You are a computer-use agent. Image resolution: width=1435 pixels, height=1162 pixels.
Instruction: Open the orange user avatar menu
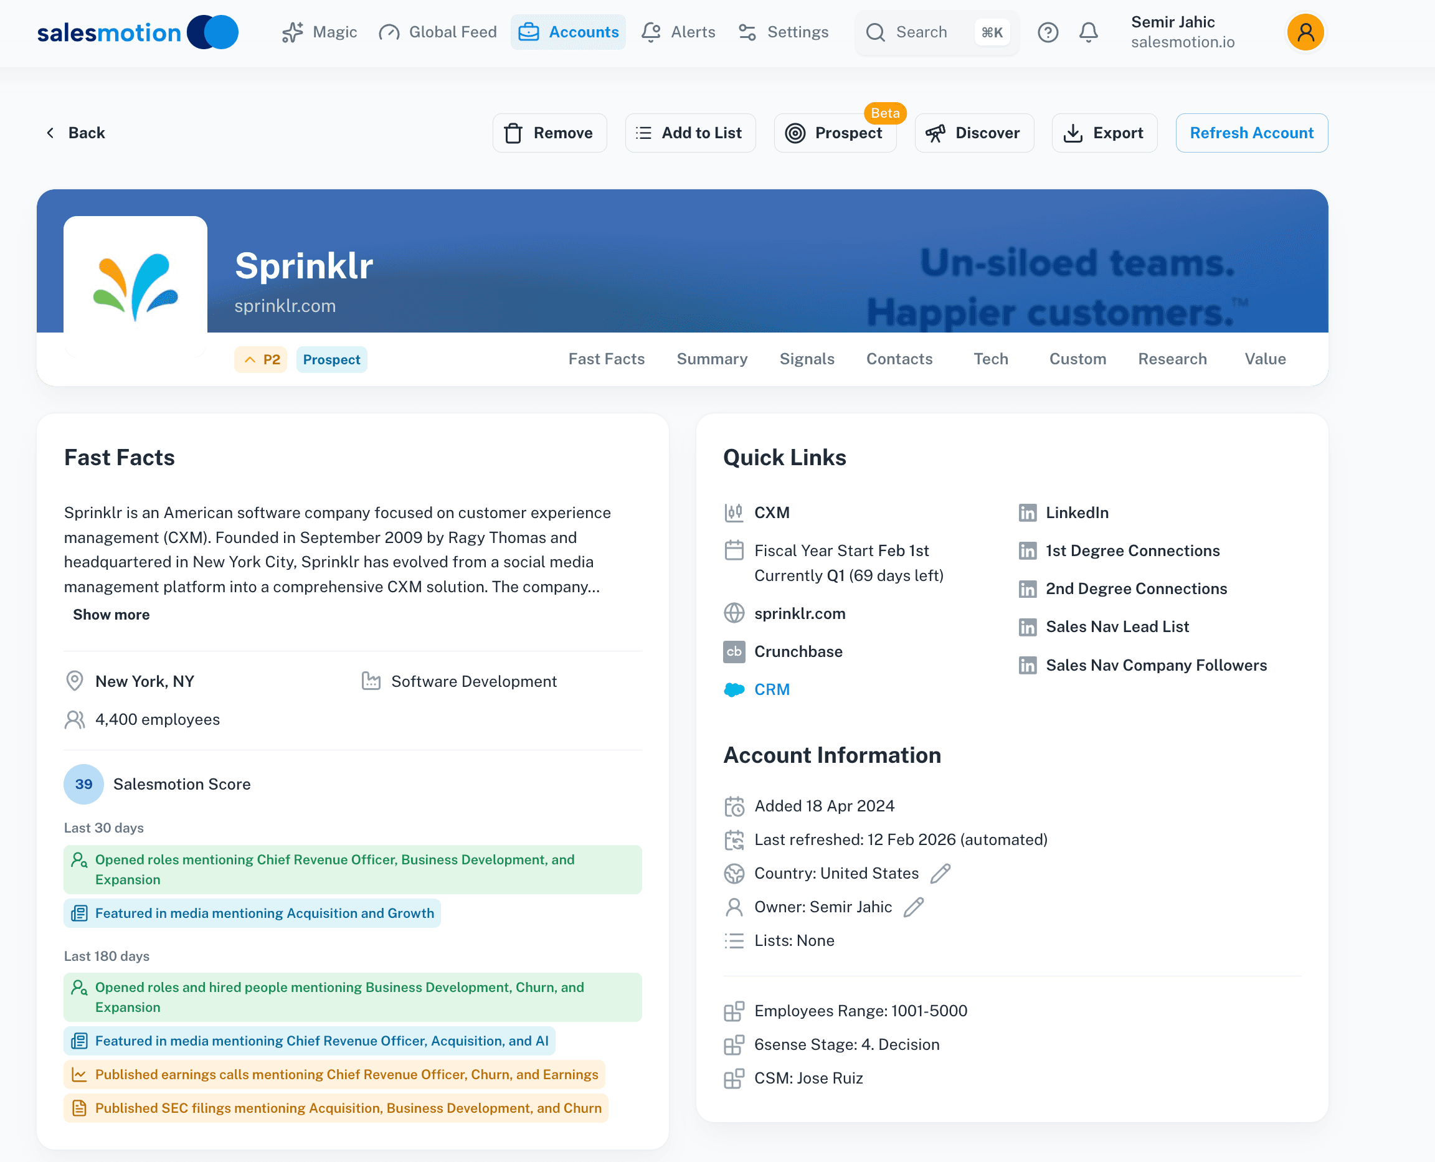click(x=1305, y=32)
